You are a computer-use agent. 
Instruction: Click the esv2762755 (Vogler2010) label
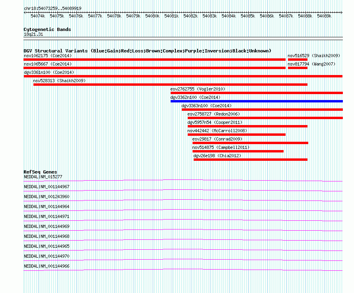(198, 89)
